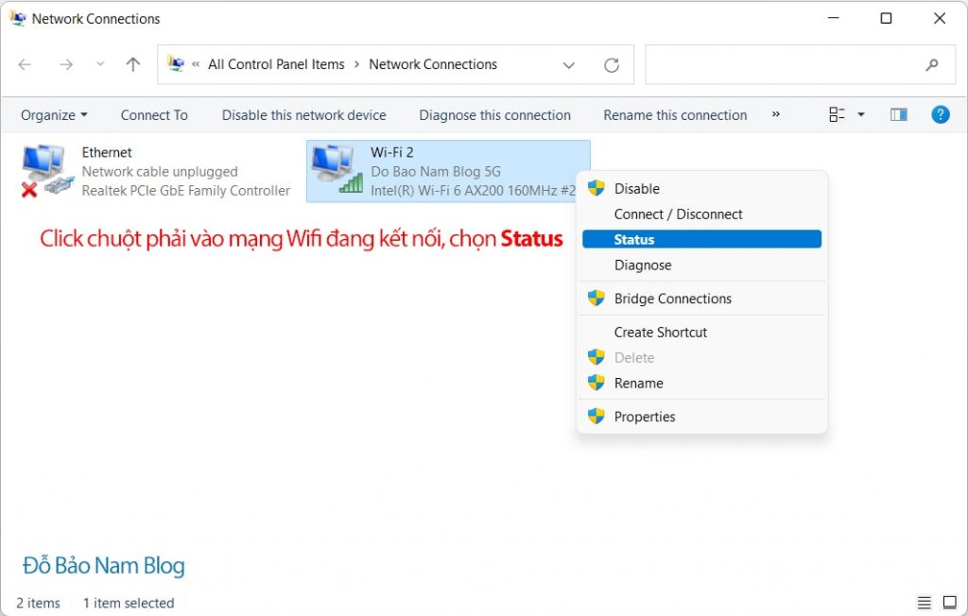The image size is (968, 616).
Task: Click 'Realtek PCIe GbE Family Controller' text
Action: coord(186,191)
